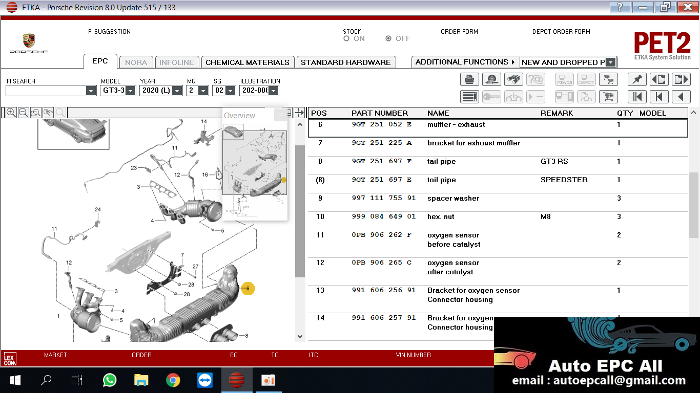
Task: Open the DEPOT ORDER FORM link
Action: (x=561, y=32)
